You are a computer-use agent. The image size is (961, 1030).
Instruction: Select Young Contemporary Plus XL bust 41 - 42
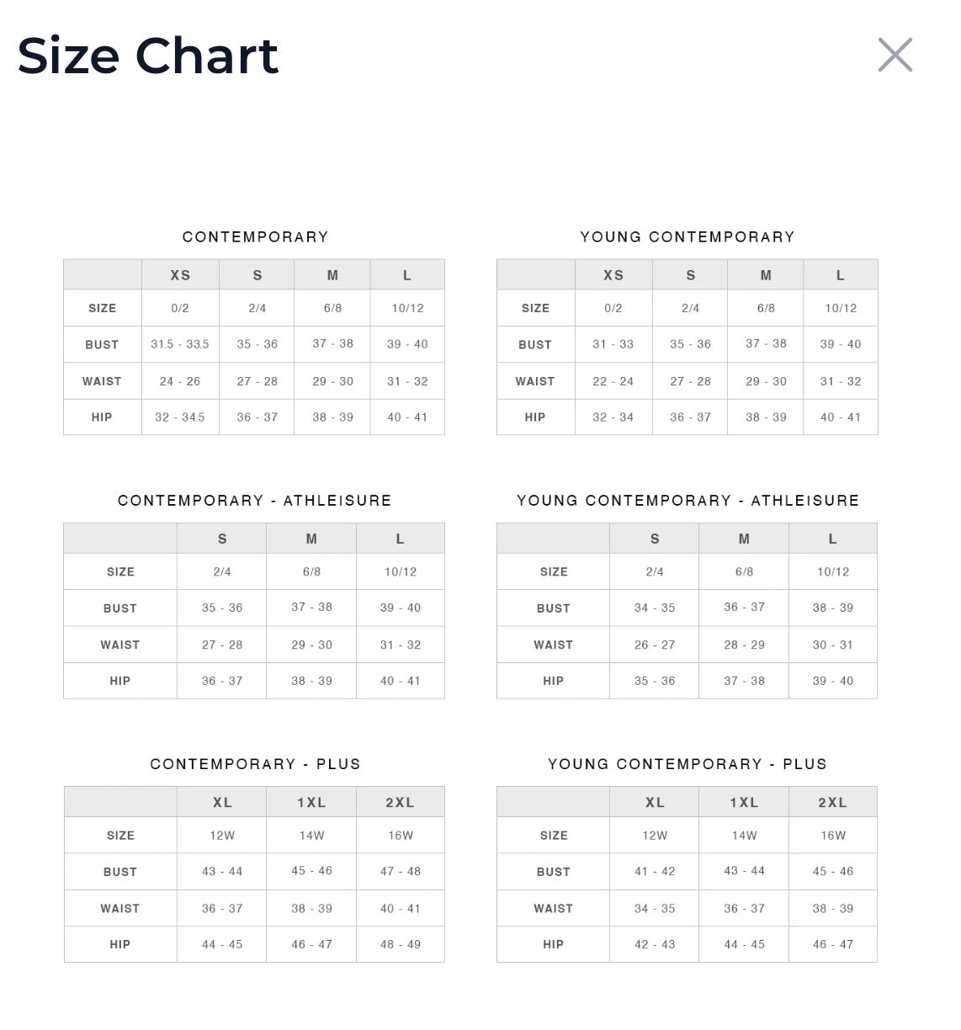(x=655, y=871)
